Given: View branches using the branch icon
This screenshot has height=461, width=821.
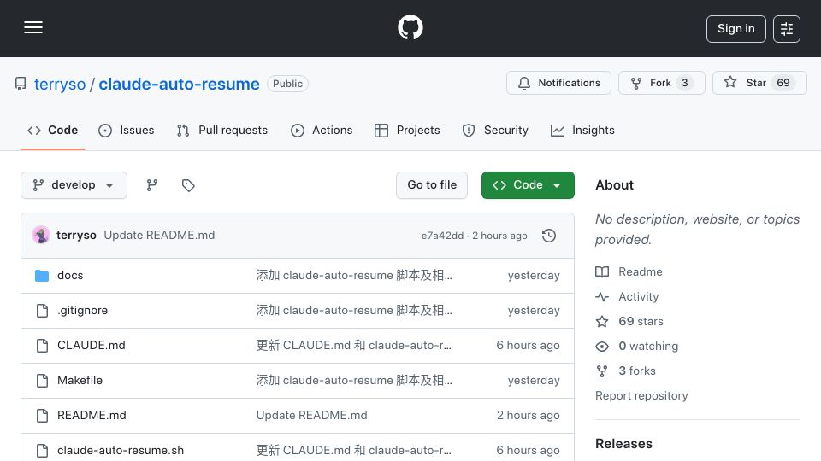Looking at the screenshot, I should click(152, 185).
